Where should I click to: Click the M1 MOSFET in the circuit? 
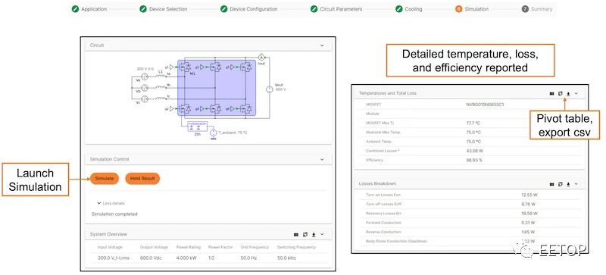tap(186, 67)
